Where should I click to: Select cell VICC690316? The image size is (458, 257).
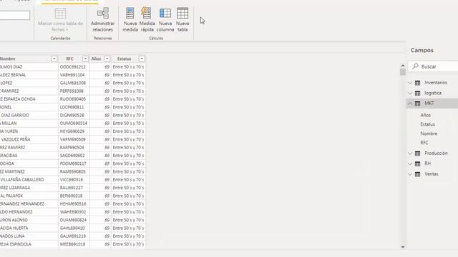74,180
